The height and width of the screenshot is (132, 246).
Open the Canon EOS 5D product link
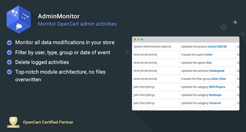pyautogui.click(x=217, y=47)
